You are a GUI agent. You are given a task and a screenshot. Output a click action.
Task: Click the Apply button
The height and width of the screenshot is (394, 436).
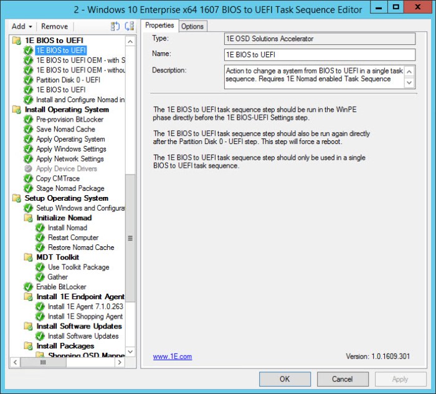coord(400,379)
